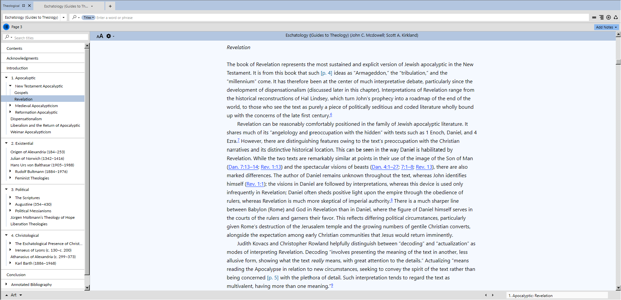Close the Theological tab
621x300 pixels.
[29, 6]
